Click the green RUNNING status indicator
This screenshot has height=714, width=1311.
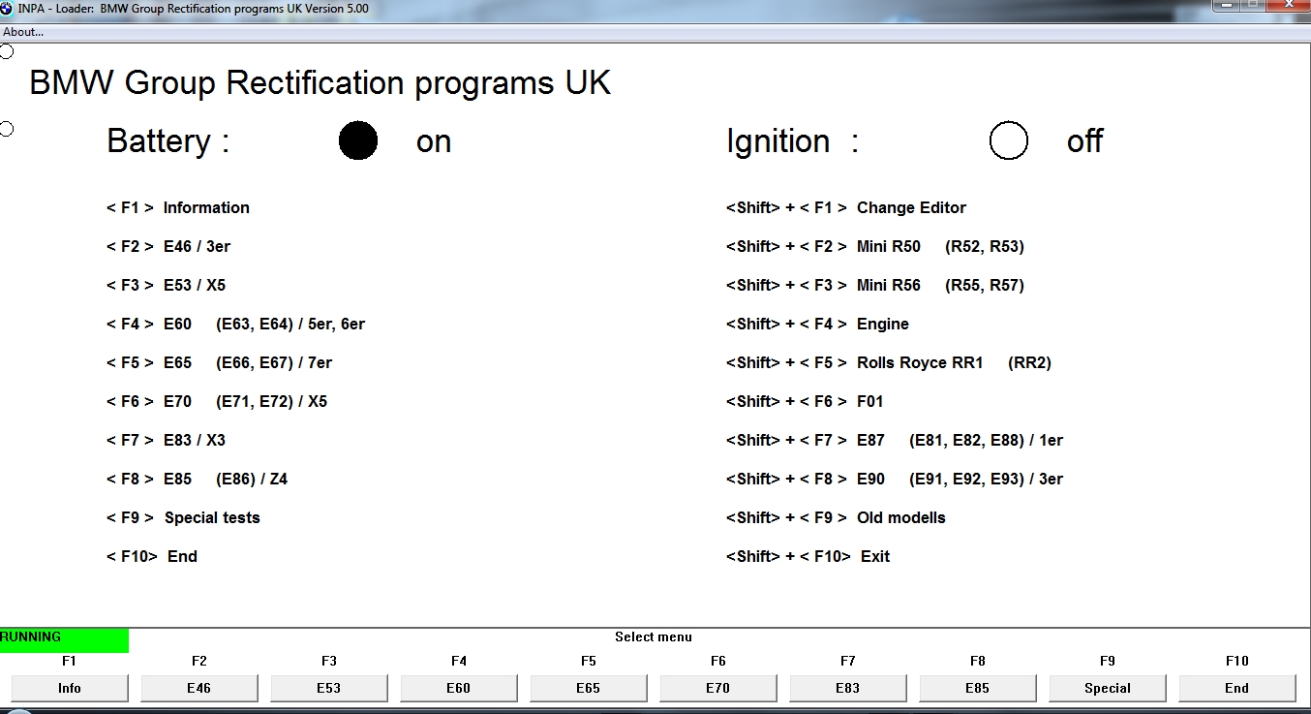coord(64,638)
